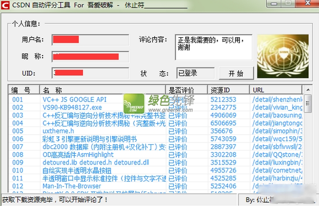Click resource ID 5212353
Image resolution: width=319 pixels, height=206 pixels.
point(223,100)
